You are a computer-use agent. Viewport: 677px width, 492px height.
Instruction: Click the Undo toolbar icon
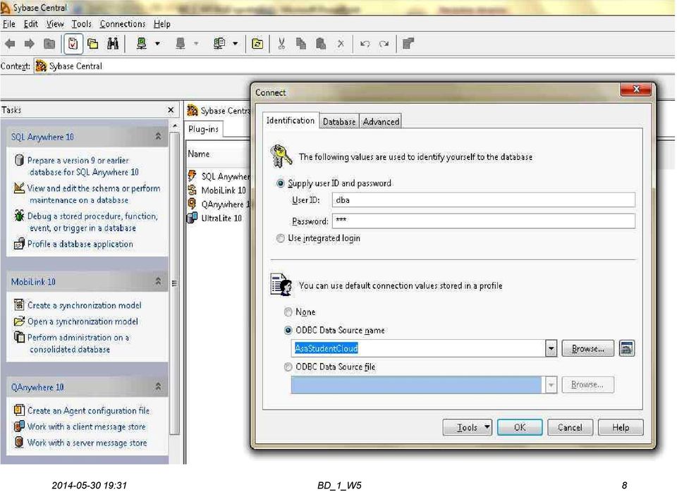pyautogui.click(x=365, y=44)
